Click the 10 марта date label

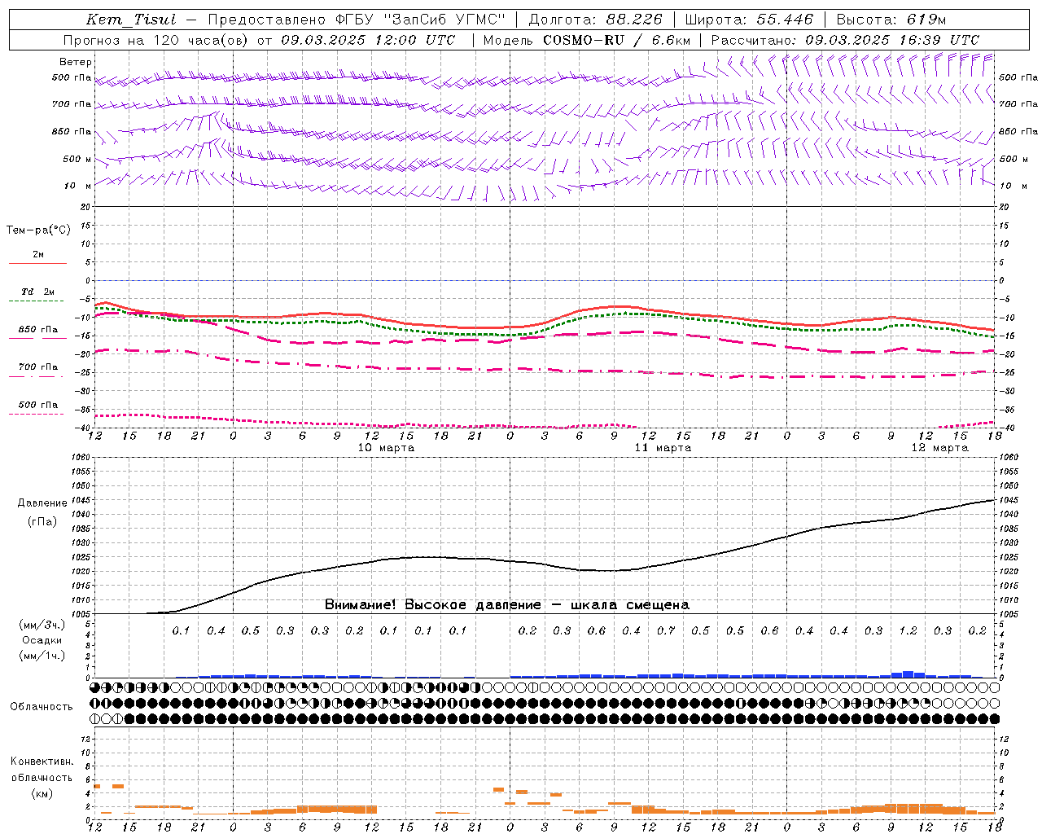point(387,448)
